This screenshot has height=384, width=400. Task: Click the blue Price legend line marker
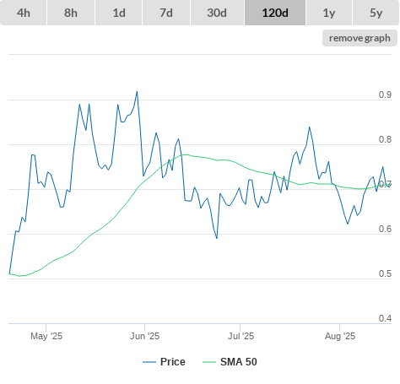(x=149, y=362)
